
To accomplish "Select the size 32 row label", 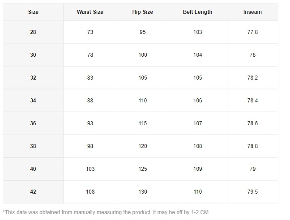I will [33, 78].
